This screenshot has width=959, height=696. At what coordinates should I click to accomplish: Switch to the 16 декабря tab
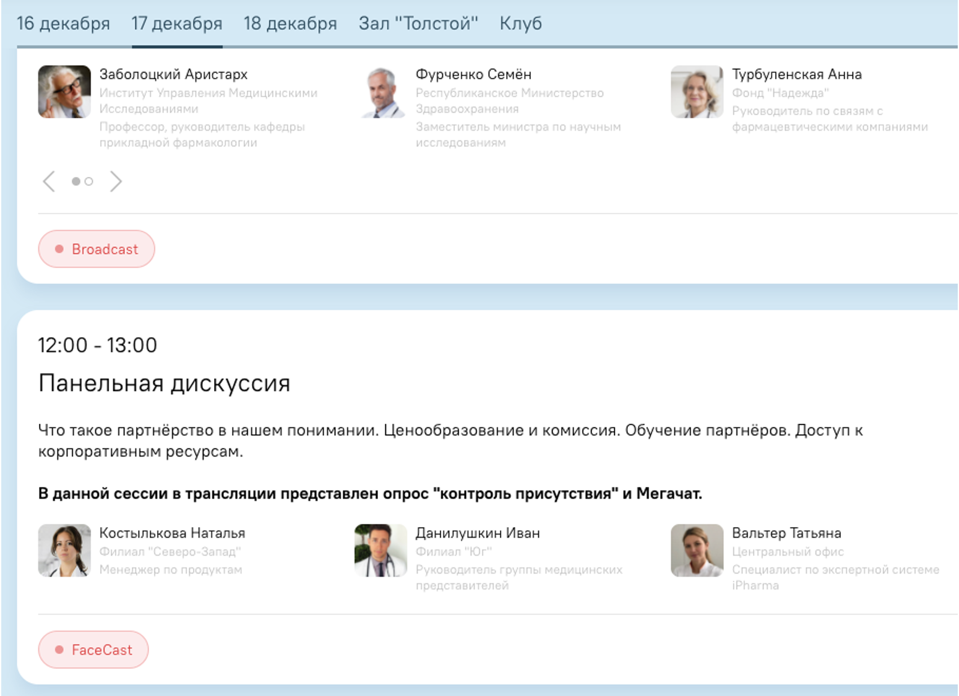63,24
